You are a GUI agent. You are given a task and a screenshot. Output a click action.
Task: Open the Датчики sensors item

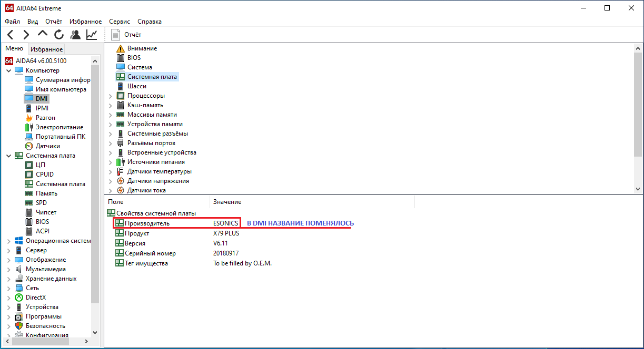(42, 146)
